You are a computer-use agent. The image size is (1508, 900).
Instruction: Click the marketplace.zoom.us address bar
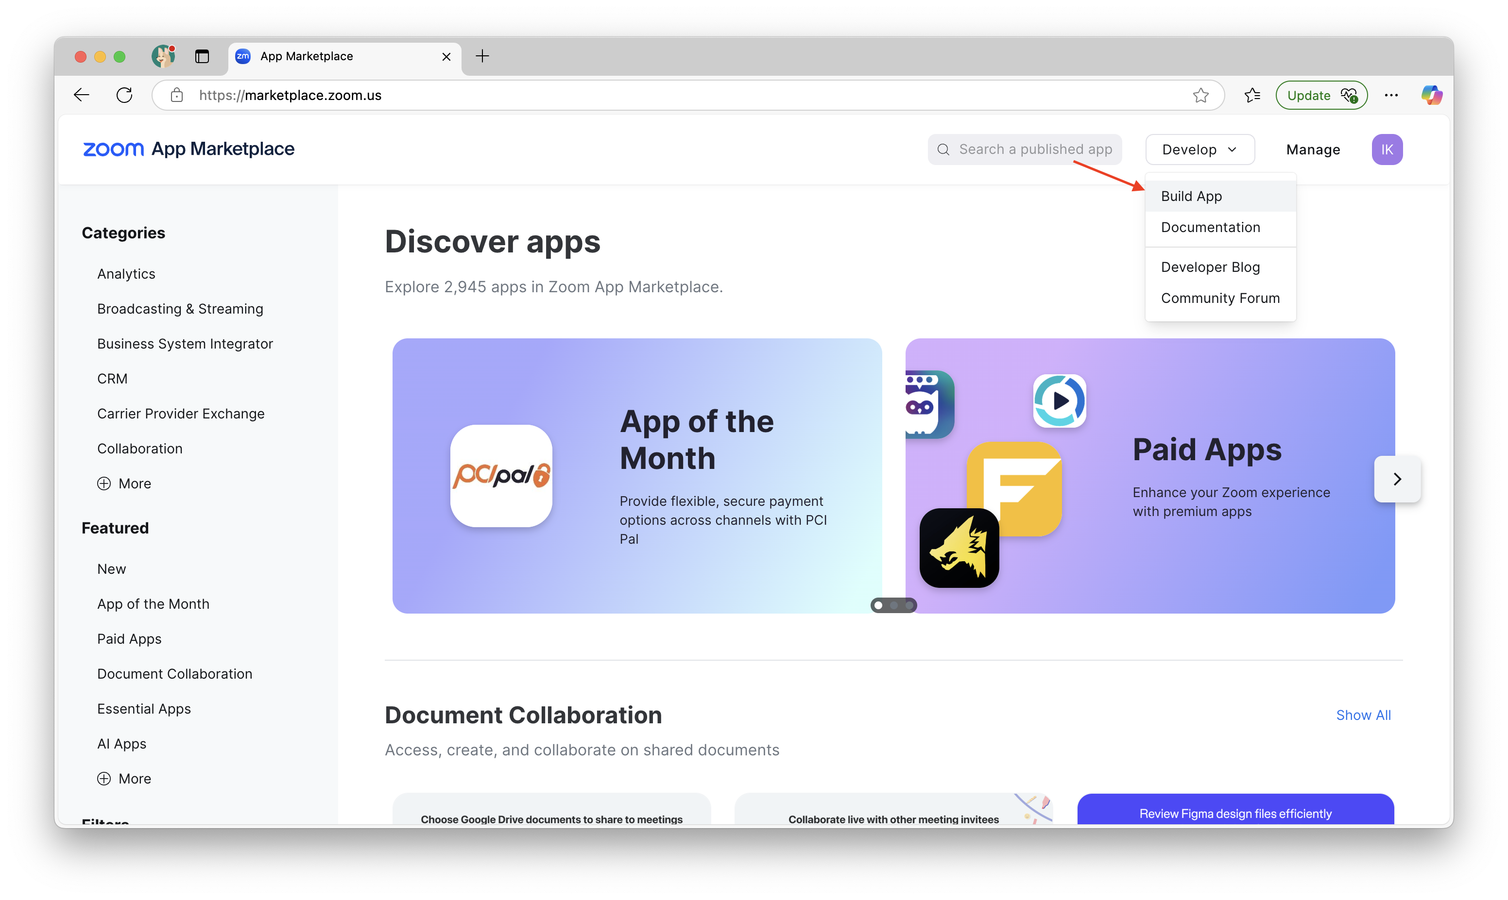[x=688, y=95]
